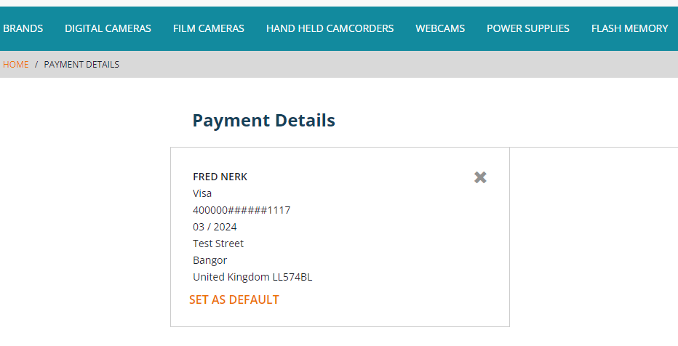Screen dimensions: 678x346
Task: Open the Film Cameras category
Action: pyautogui.click(x=209, y=28)
